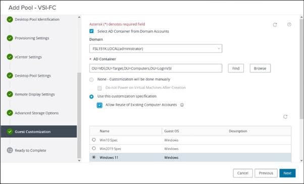Image resolution: width=304 pixels, height=184 pixels.
Task: Open the help icon at top right
Action: point(289,24)
